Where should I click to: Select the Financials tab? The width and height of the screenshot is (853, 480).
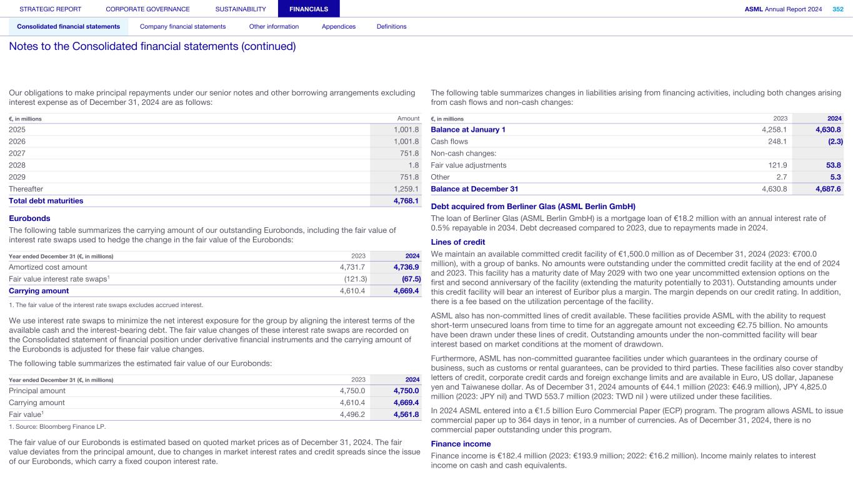(309, 9)
